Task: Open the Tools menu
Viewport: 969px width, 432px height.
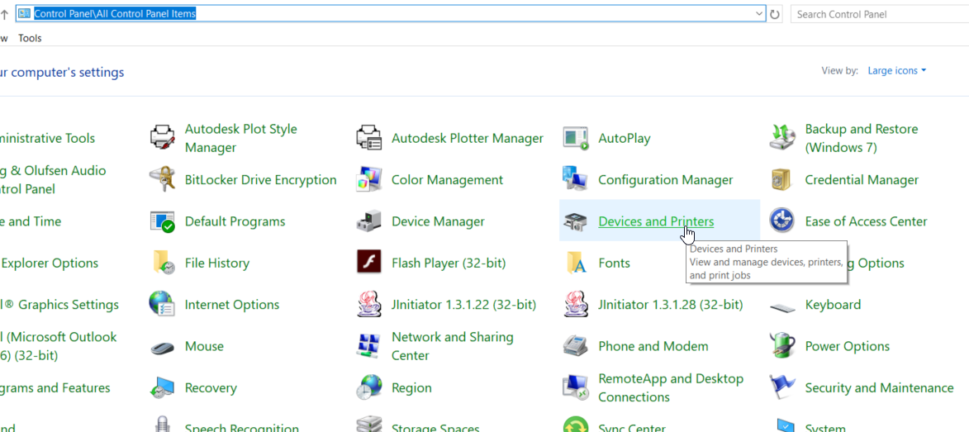Action: pyautogui.click(x=30, y=38)
